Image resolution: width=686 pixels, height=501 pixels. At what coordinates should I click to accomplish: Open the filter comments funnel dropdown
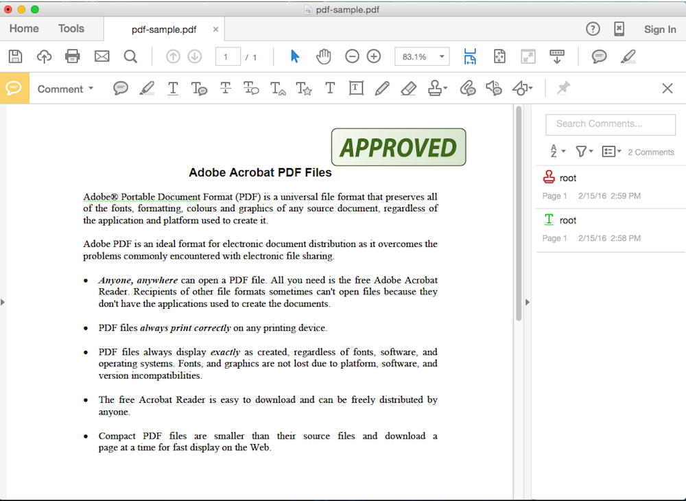point(584,151)
